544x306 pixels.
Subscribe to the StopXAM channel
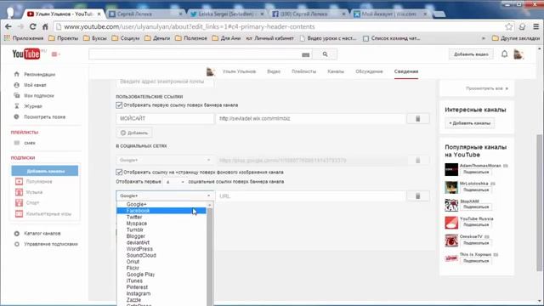[476, 207]
